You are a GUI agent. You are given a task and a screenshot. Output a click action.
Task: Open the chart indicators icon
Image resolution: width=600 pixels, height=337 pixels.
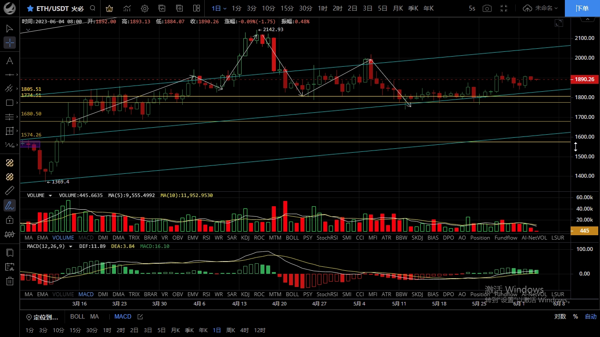coord(127,8)
